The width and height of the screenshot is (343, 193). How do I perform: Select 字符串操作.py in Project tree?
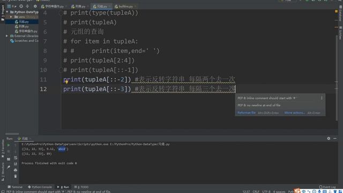[26, 31]
